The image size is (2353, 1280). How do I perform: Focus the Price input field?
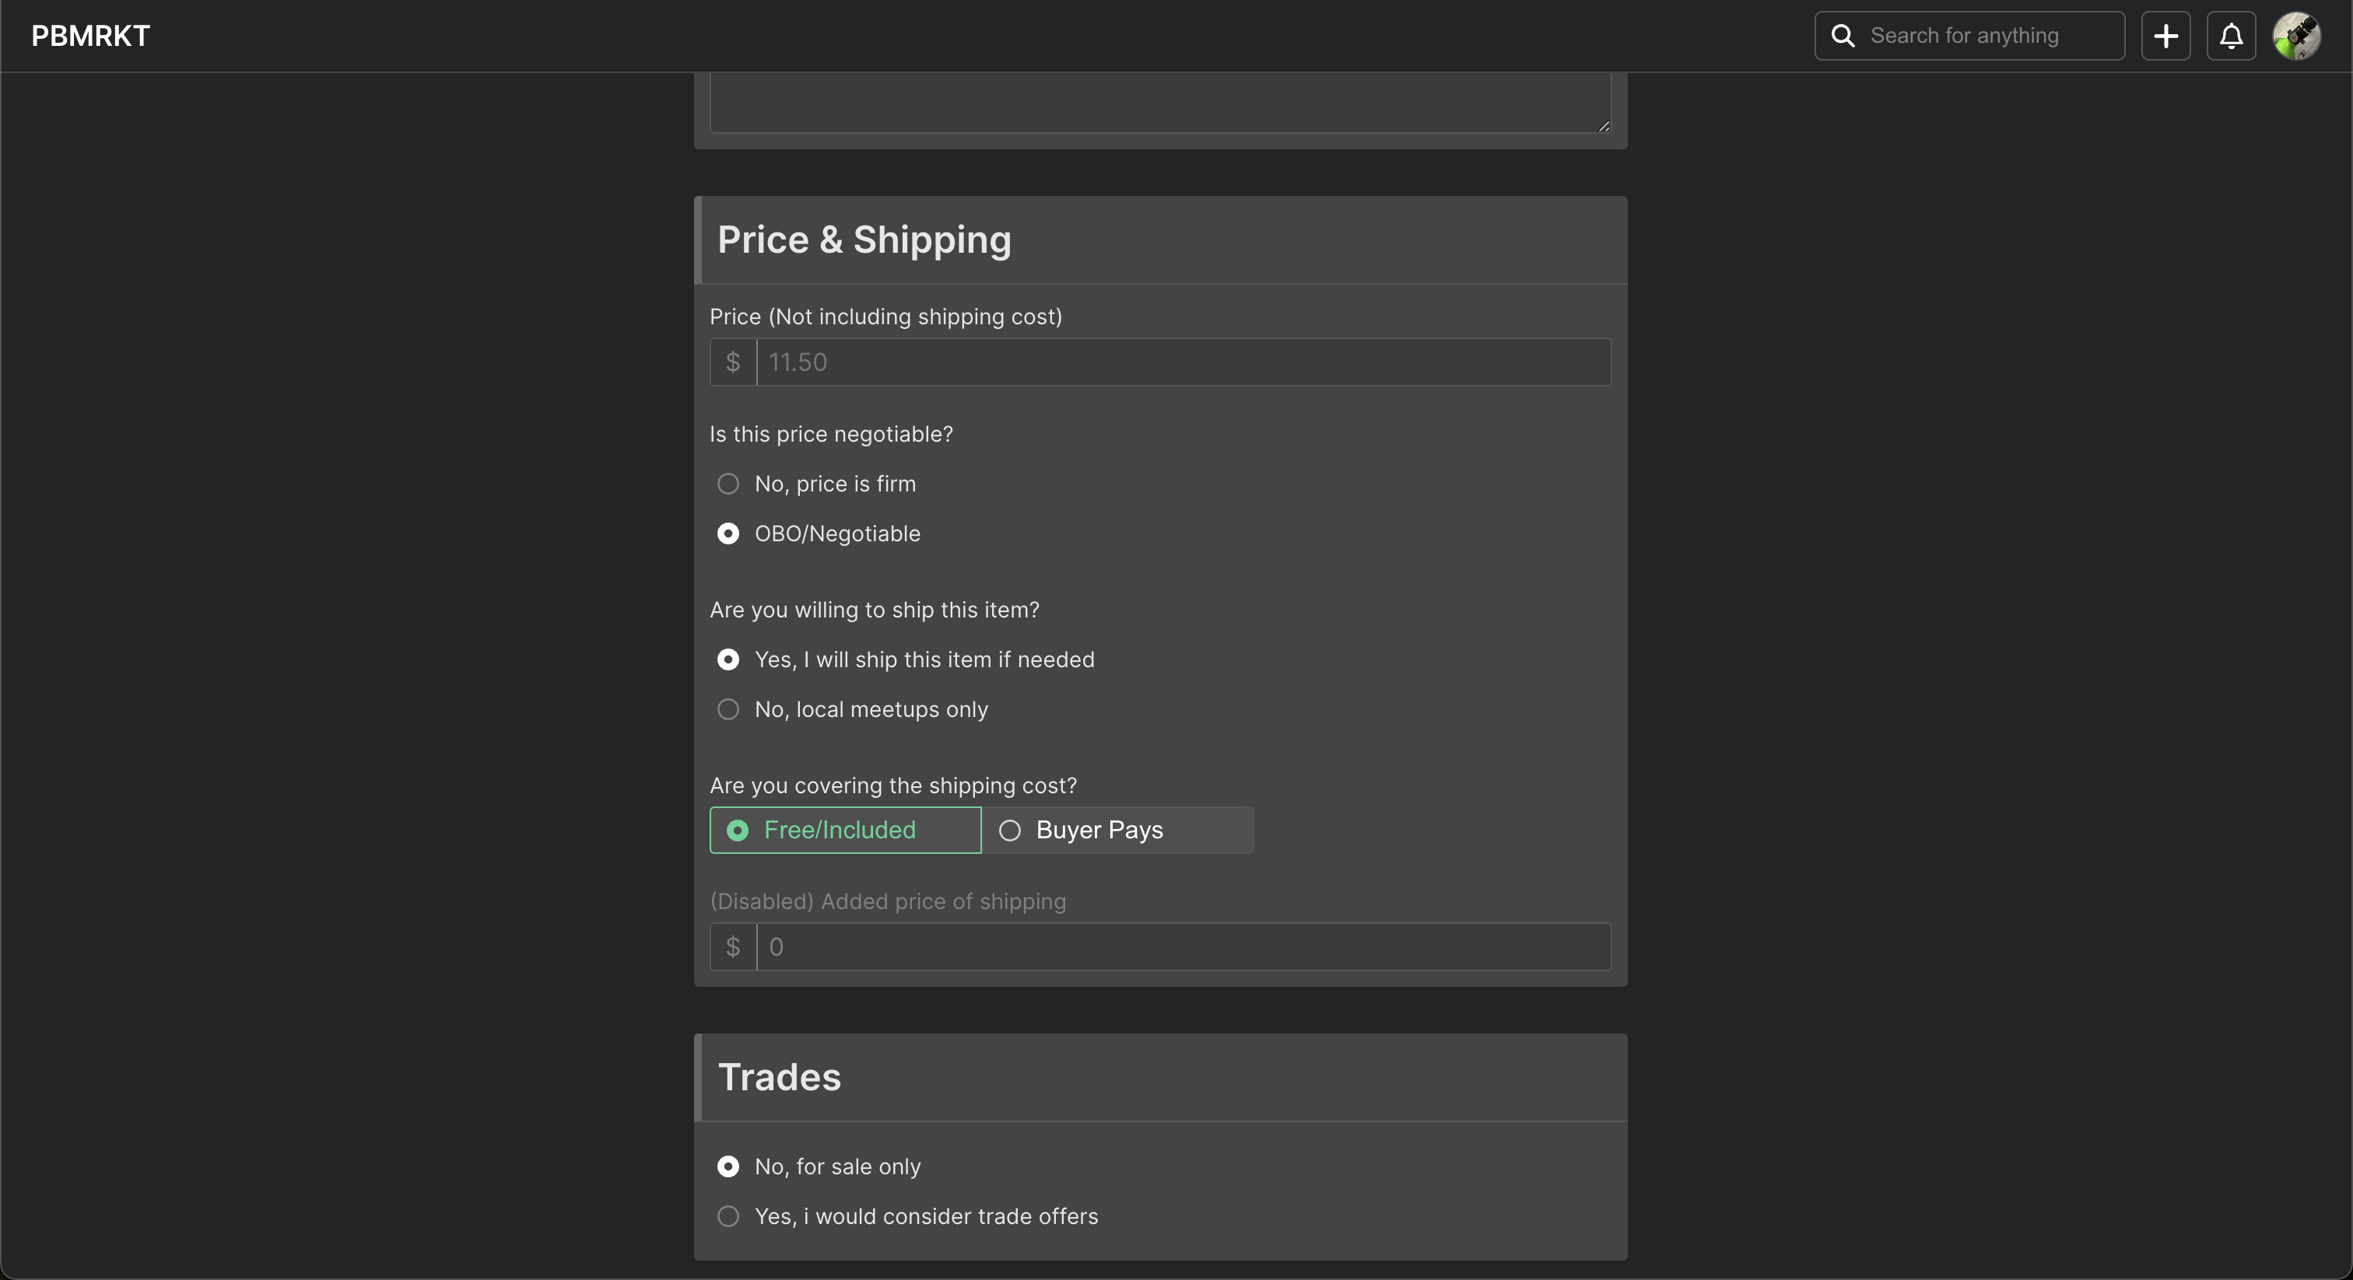pyautogui.click(x=1184, y=362)
